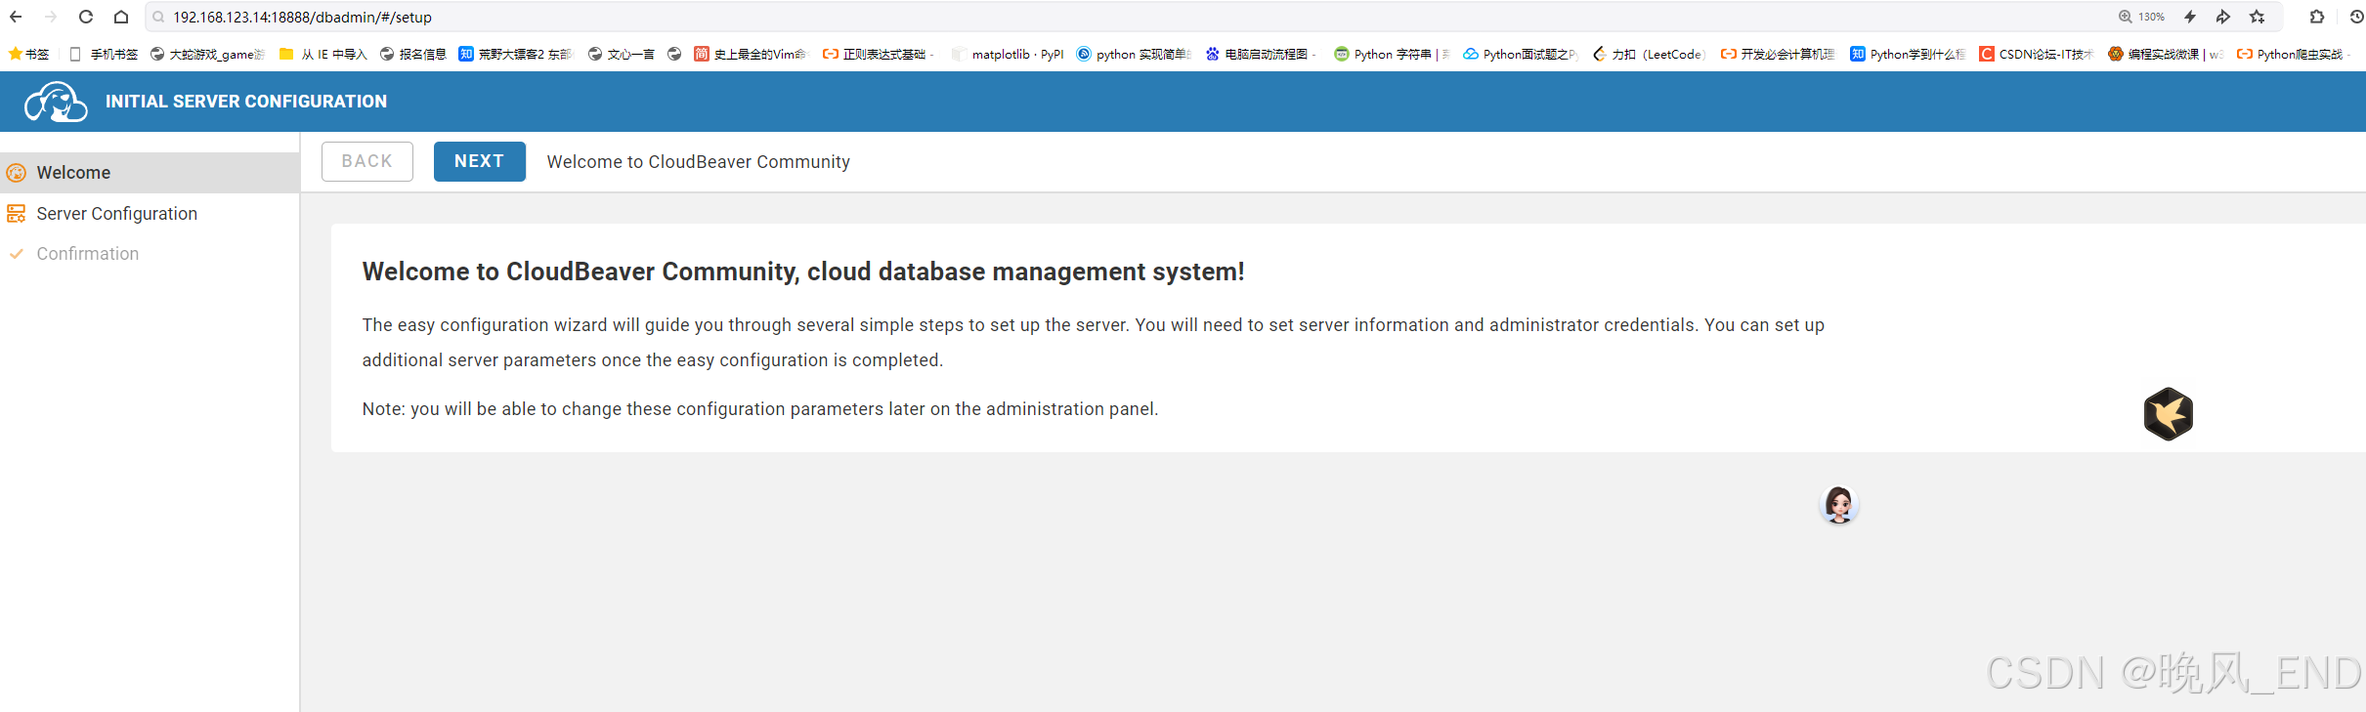Open the 力扣 (LeetCode) bookmark
The height and width of the screenshot is (712, 2366).
point(1649,55)
